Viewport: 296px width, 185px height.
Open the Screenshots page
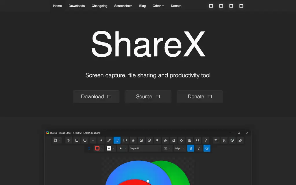(x=123, y=6)
